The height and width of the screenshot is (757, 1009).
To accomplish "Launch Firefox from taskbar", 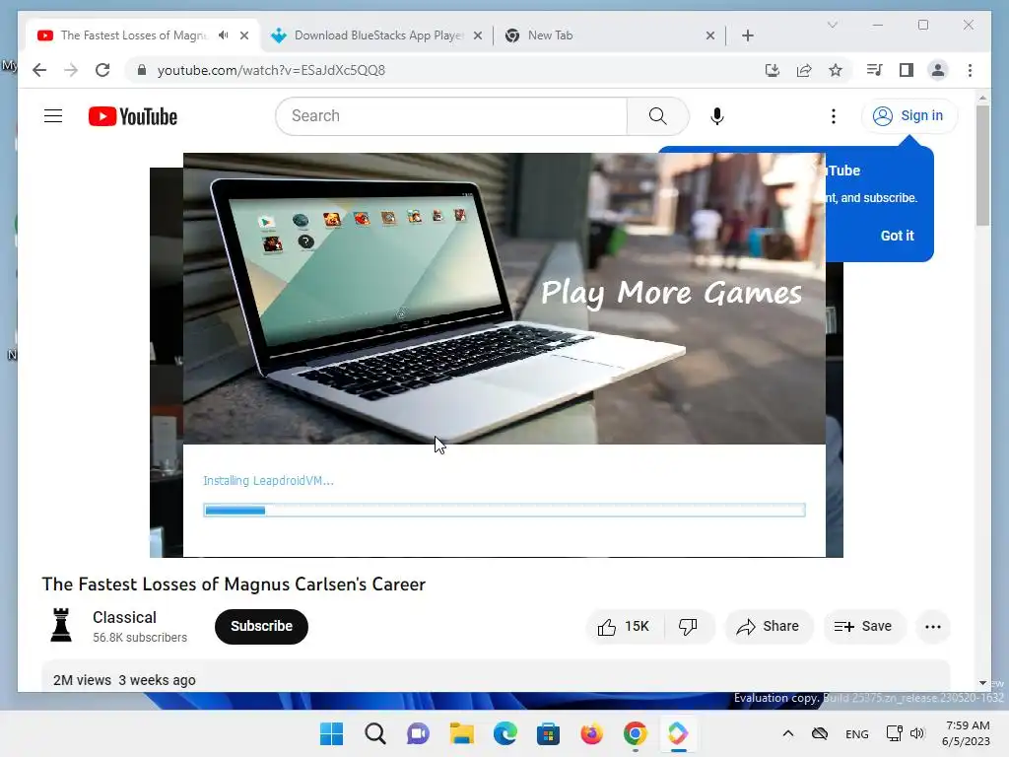I will pos(591,733).
